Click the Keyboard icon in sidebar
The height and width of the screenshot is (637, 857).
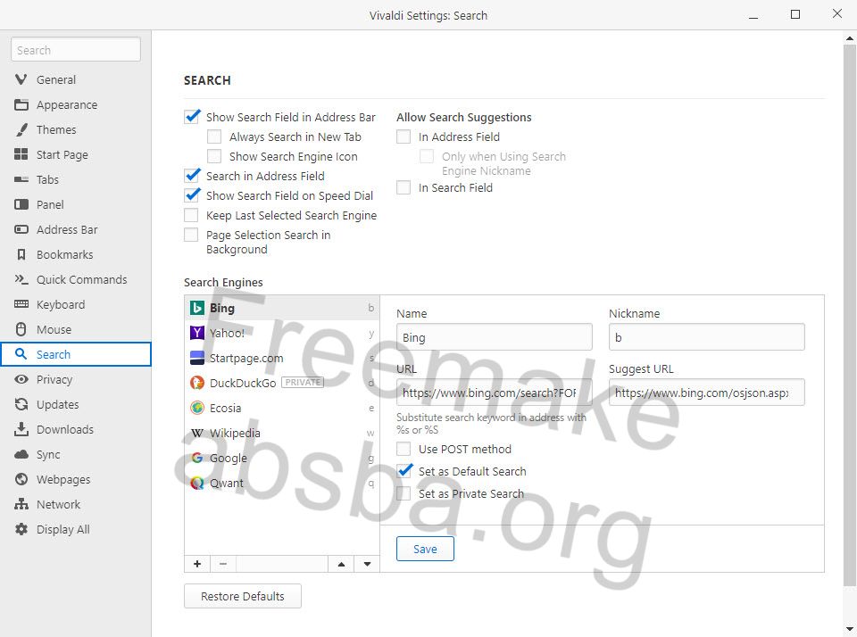[21, 304]
